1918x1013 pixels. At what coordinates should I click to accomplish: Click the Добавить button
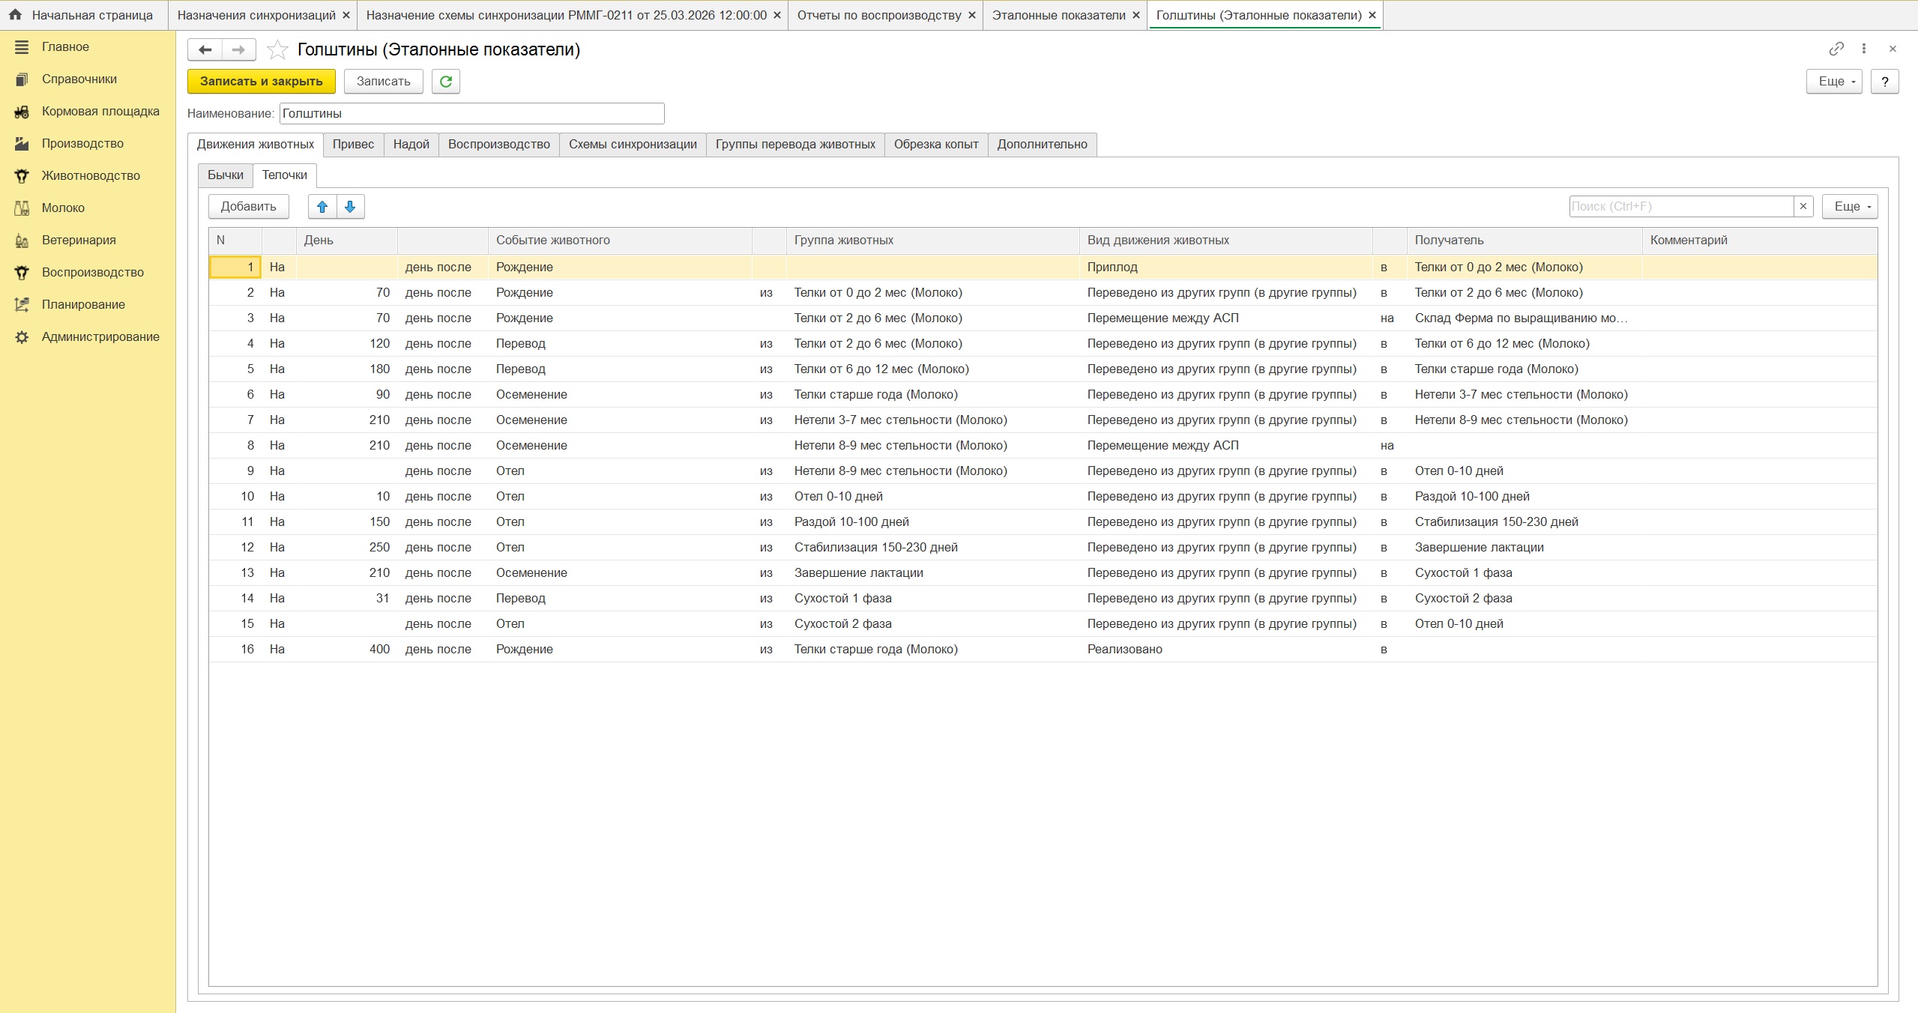pyautogui.click(x=248, y=207)
